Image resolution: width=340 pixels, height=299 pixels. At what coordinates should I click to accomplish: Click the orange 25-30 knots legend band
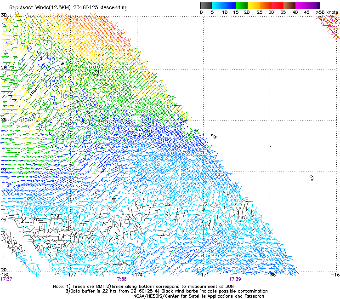[x=266, y=6]
